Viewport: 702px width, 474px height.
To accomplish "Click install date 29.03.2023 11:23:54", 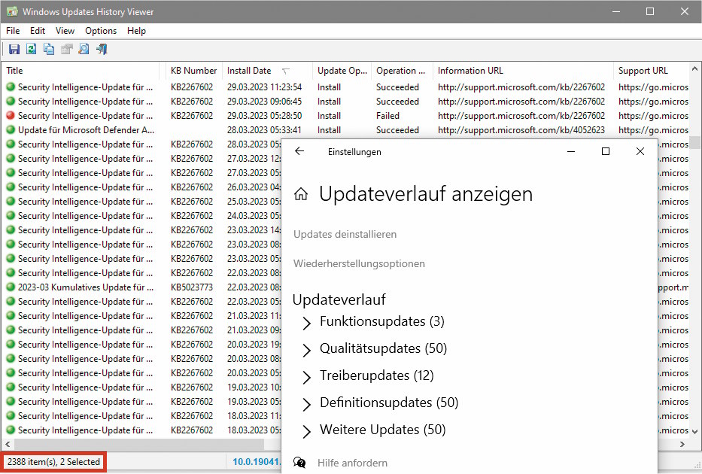I will pyautogui.click(x=264, y=87).
